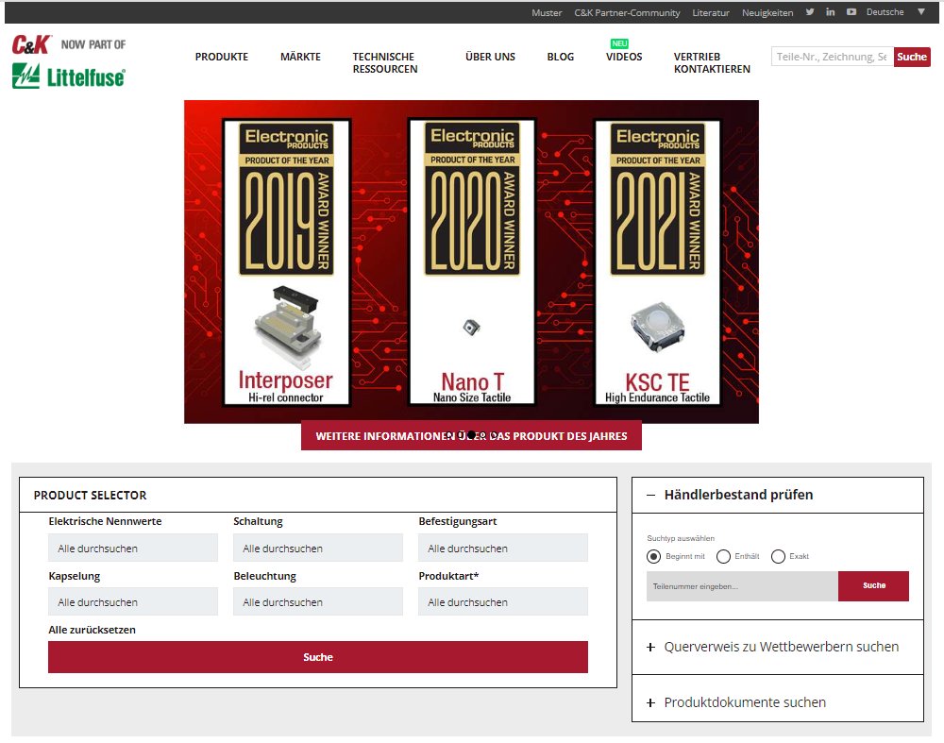The width and height of the screenshot is (944, 743).
Task: Open the YouTube channel icon
Action: tap(851, 12)
